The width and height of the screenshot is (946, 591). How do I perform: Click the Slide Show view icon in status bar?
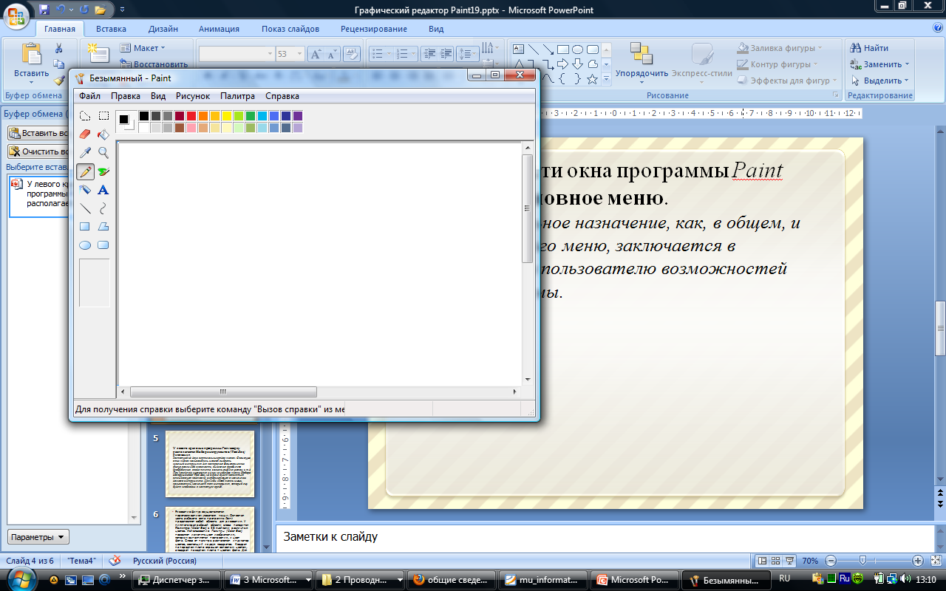click(791, 561)
